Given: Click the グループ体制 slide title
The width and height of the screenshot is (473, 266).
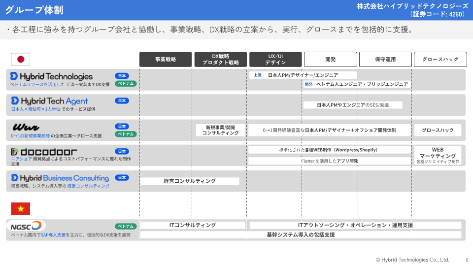Looking at the screenshot, I should (34, 10).
